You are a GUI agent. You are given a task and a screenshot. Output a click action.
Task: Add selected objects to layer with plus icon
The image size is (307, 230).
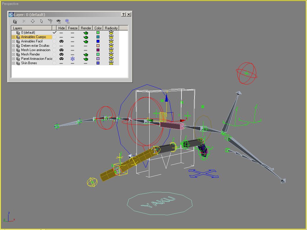(x=33, y=21)
